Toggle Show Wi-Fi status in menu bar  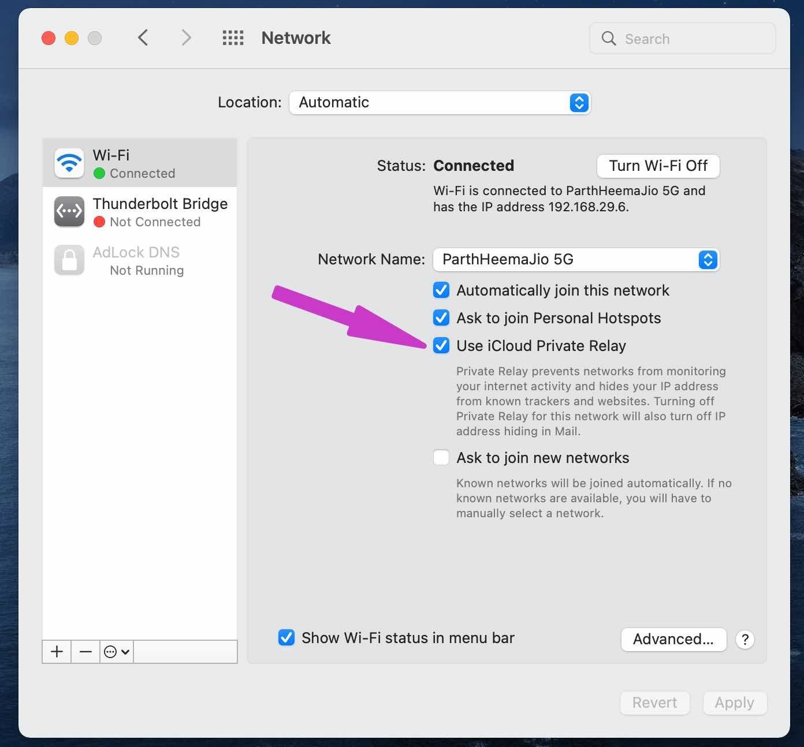(286, 637)
